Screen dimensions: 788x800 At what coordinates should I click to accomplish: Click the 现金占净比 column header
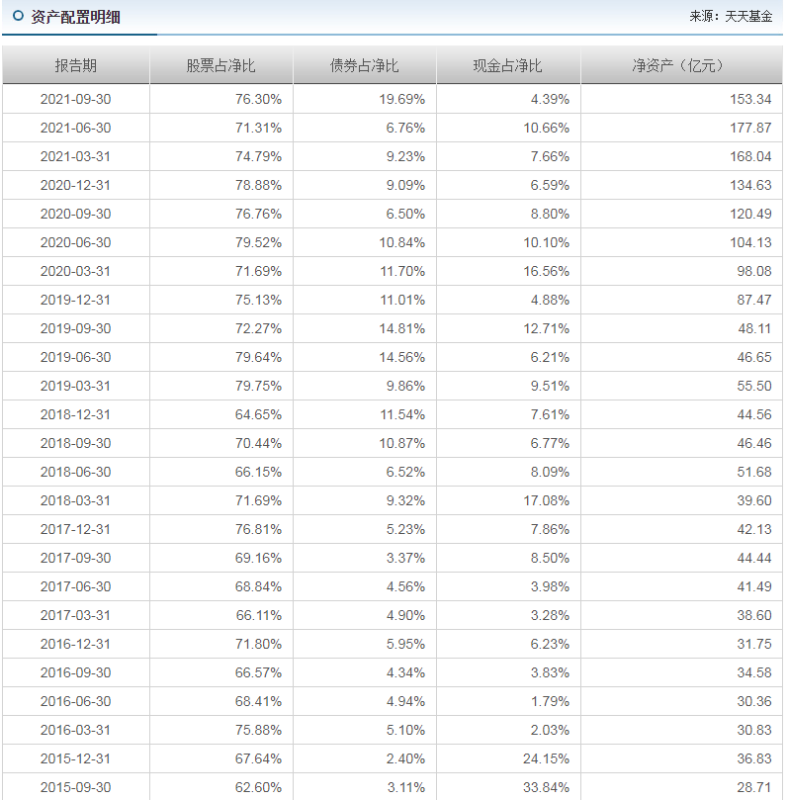point(507,66)
